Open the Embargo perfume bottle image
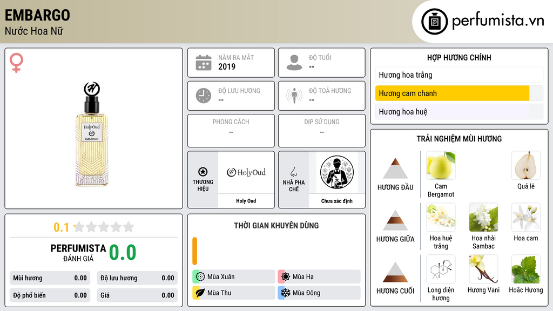 point(92,134)
